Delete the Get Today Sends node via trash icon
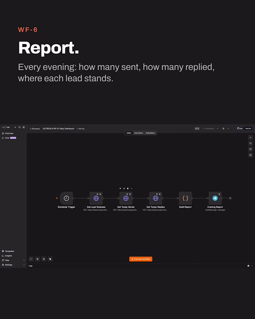The height and width of the screenshot is (319, 255). (x=128, y=188)
